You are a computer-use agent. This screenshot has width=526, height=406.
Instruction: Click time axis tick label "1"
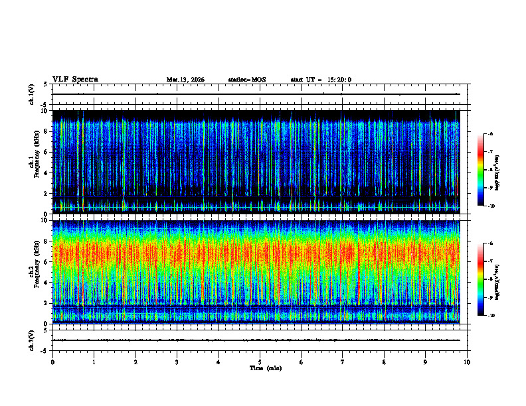pyautogui.click(x=94, y=362)
